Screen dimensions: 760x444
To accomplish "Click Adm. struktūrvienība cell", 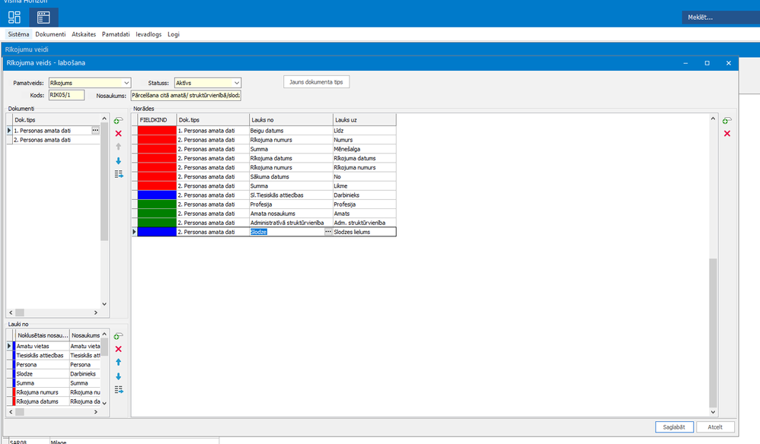I will coord(365,223).
